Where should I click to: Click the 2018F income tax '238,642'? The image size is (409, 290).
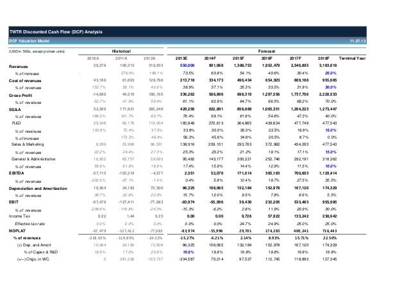(x=329, y=216)
